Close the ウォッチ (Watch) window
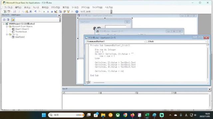213x119 pixels. (x=210, y=89)
